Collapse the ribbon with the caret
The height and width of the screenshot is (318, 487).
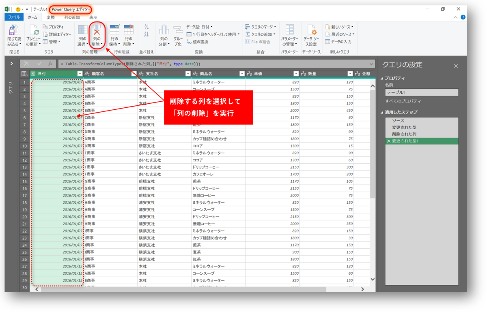(456, 17)
